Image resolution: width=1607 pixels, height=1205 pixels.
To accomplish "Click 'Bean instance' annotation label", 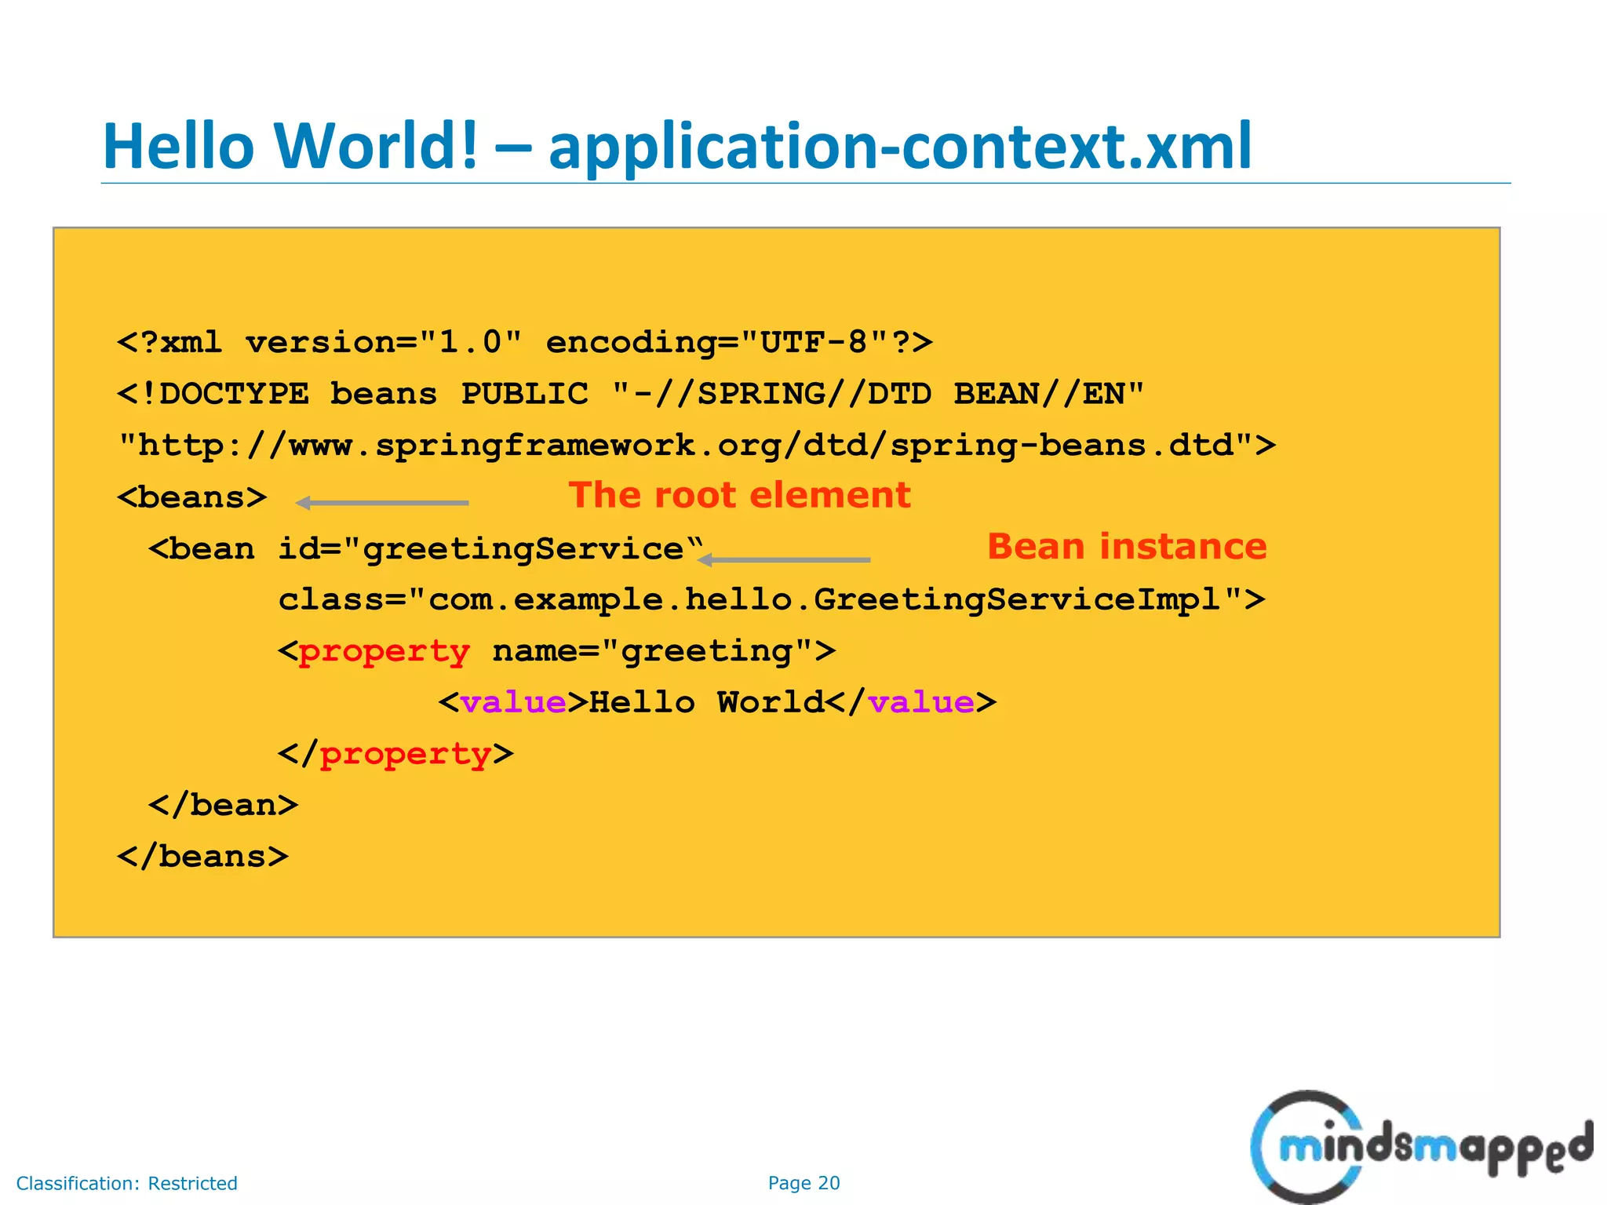I will tap(1126, 547).
